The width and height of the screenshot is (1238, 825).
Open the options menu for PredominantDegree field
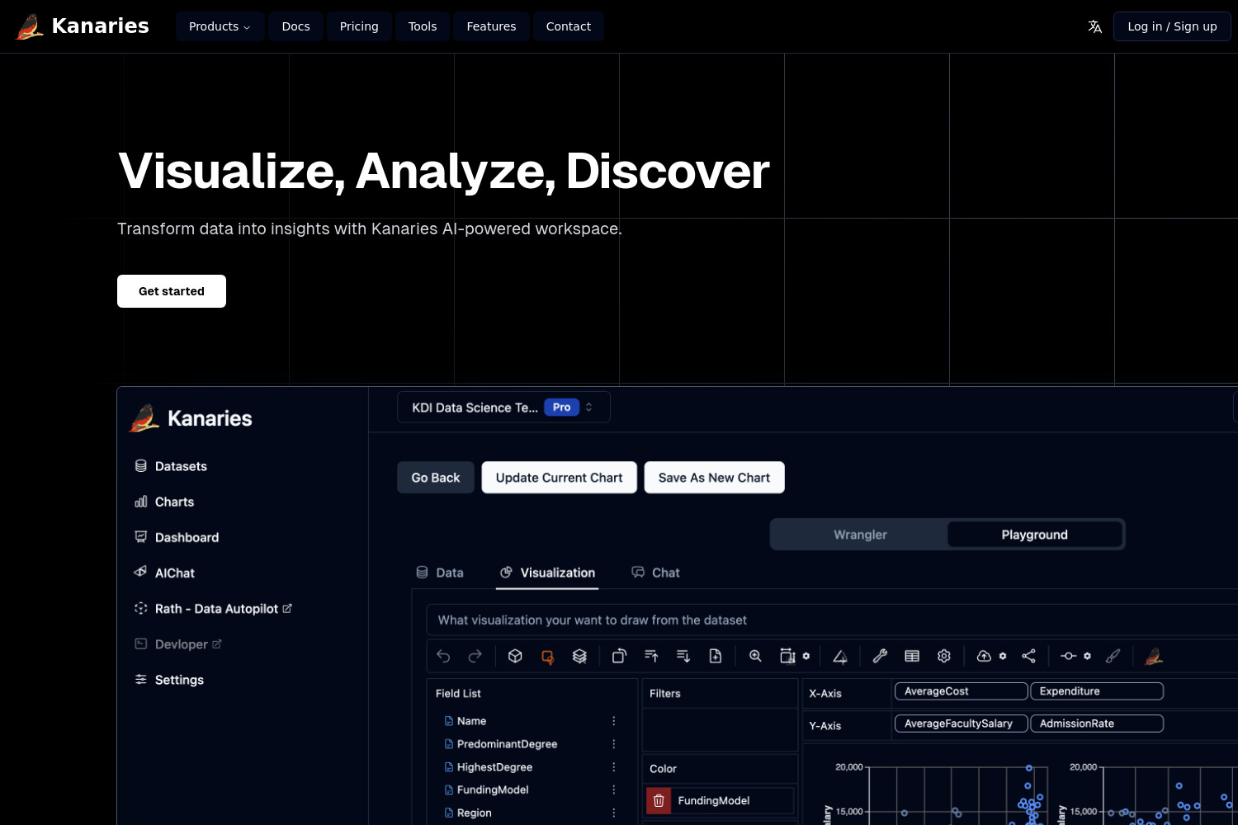(614, 744)
